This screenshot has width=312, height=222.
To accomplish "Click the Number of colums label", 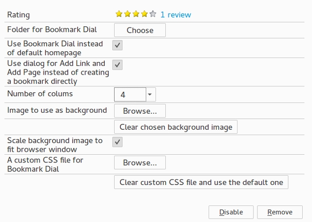I will tap(40, 94).
